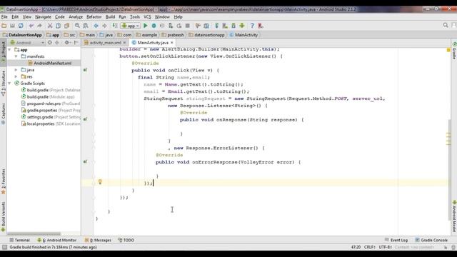This screenshot has width=457, height=257.
Task: Click the Find magnifier icon
Action: pyautogui.click(x=77, y=26)
